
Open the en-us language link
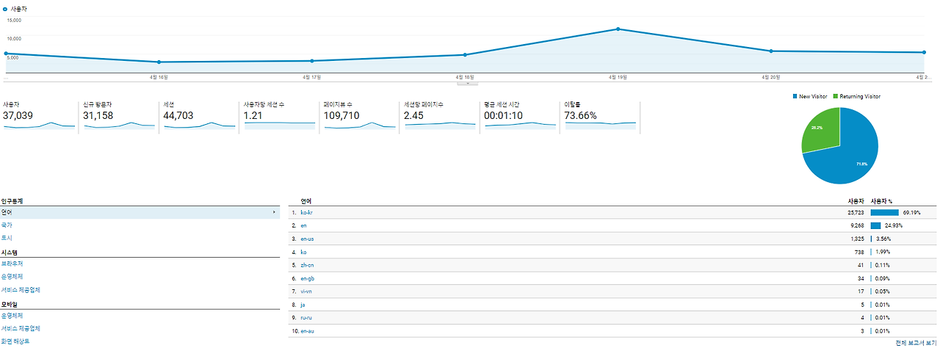click(x=307, y=239)
